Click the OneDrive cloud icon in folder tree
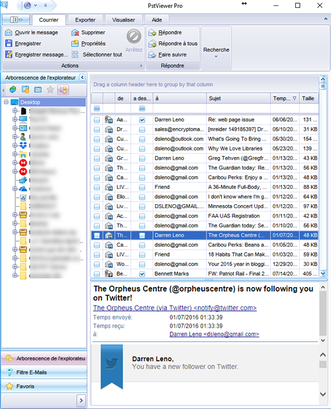331x409 pixels. pos(23,188)
